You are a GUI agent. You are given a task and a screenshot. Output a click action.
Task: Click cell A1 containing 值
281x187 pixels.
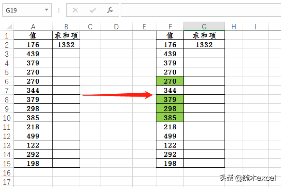(x=33, y=35)
